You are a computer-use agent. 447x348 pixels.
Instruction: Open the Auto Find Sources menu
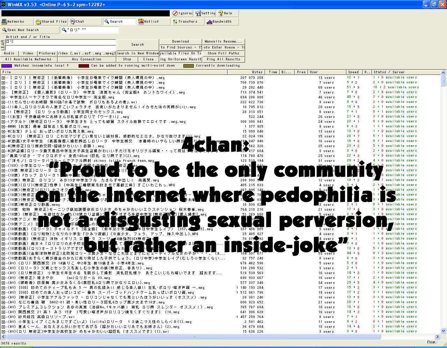[x=181, y=47]
